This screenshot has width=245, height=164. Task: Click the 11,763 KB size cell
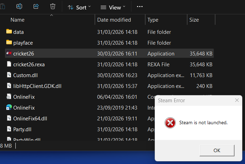[x=201, y=75]
